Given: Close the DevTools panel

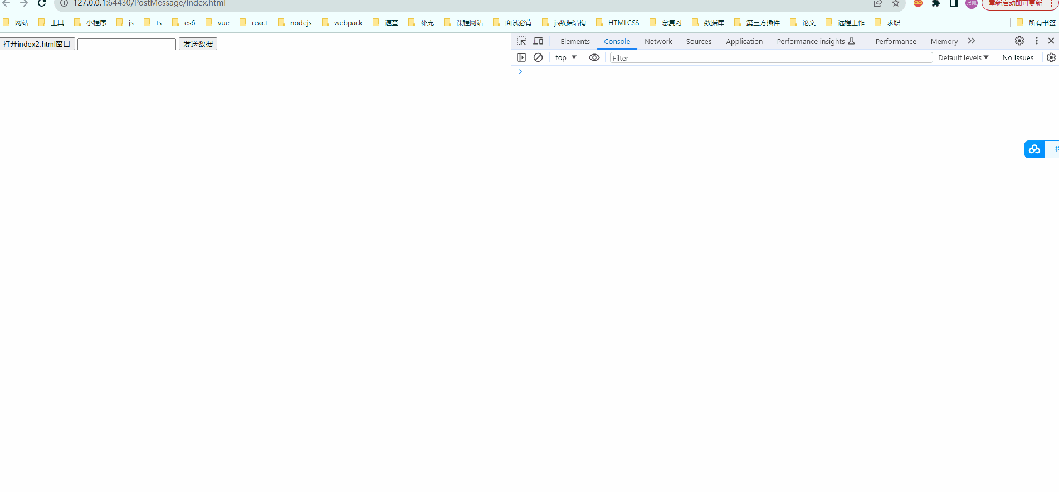Looking at the screenshot, I should (x=1051, y=41).
